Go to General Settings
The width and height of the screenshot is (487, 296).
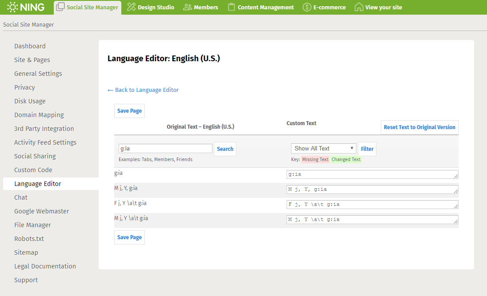(38, 74)
